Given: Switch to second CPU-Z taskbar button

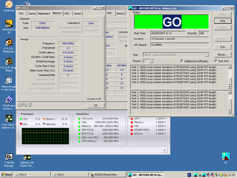Looking at the screenshot, I should [x=70, y=175].
